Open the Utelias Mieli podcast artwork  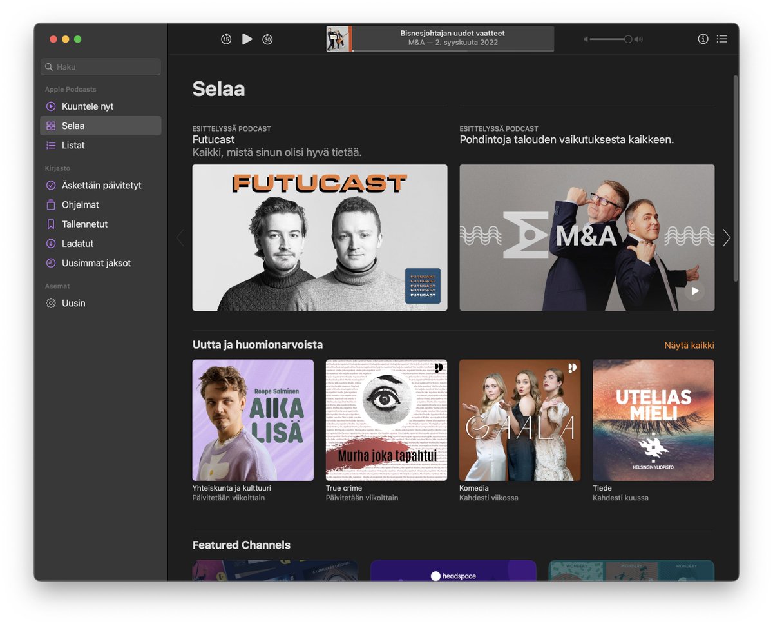pyautogui.click(x=653, y=420)
